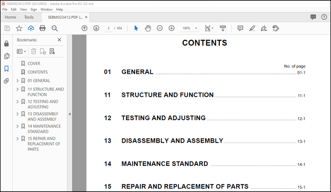The width and height of the screenshot is (331, 192).
Task: Open the Sign menu
Action: (34, 10)
